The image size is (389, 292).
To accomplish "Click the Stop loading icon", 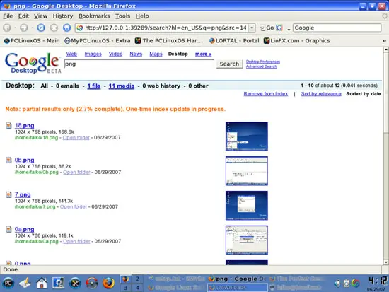I will tap(54, 28).
